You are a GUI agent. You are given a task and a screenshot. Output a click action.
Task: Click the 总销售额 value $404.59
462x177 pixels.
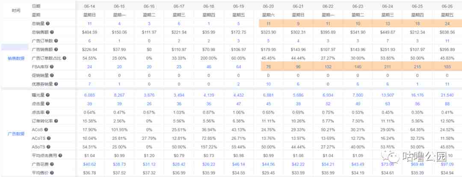point(90,32)
